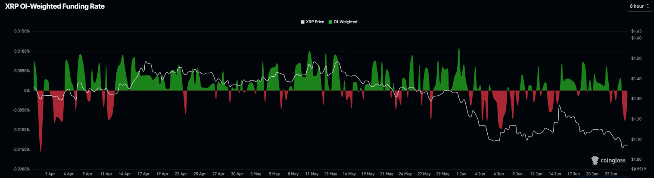
Task: Click the -0.0100% left-axis label
Action: (x=21, y=130)
